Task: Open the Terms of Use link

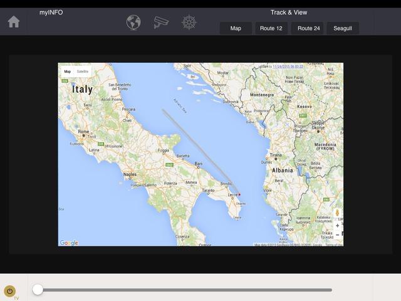Action: (x=334, y=245)
